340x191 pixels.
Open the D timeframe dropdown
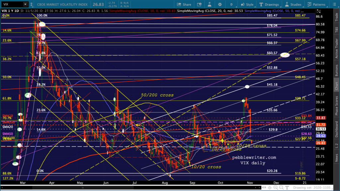click(x=231, y=4)
